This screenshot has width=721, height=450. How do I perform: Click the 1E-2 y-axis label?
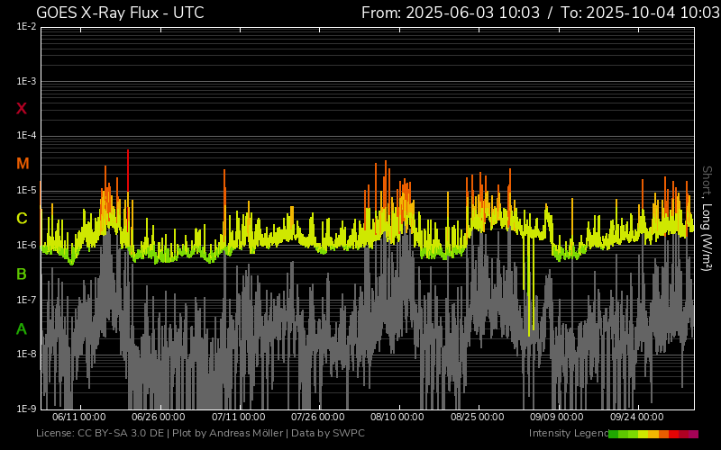pyautogui.click(x=26, y=27)
